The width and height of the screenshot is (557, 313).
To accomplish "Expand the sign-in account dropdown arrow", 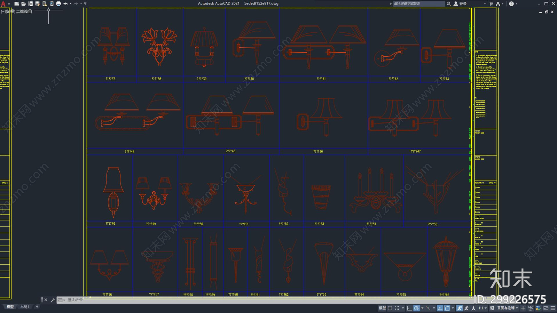I will tap(485, 3).
